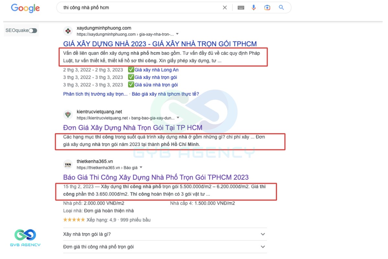Viewport: 388px width, 259px height.
Task: Click the xaydungminhphuong.com site name
Action: coord(104,28)
